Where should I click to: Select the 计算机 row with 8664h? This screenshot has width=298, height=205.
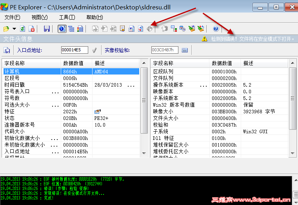[x=71, y=71]
